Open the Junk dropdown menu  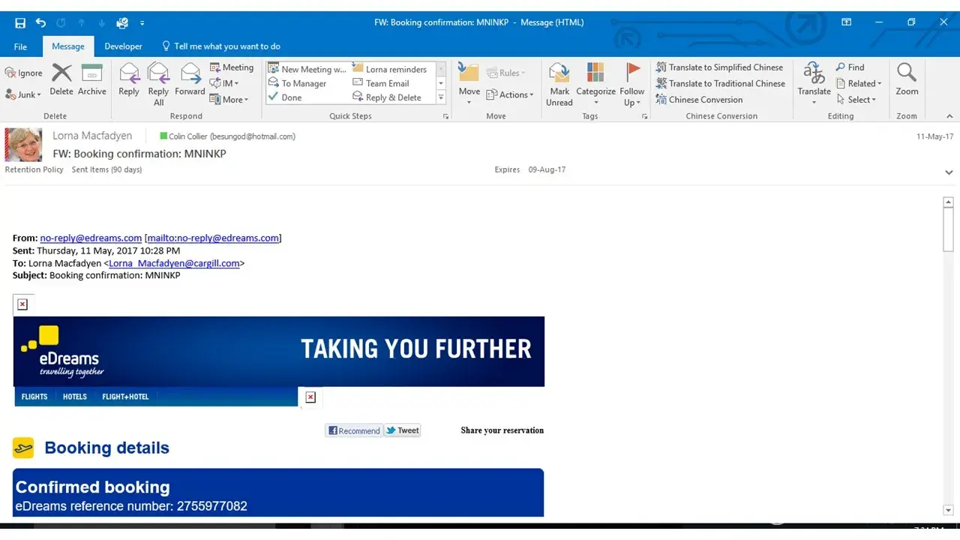pos(23,94)
